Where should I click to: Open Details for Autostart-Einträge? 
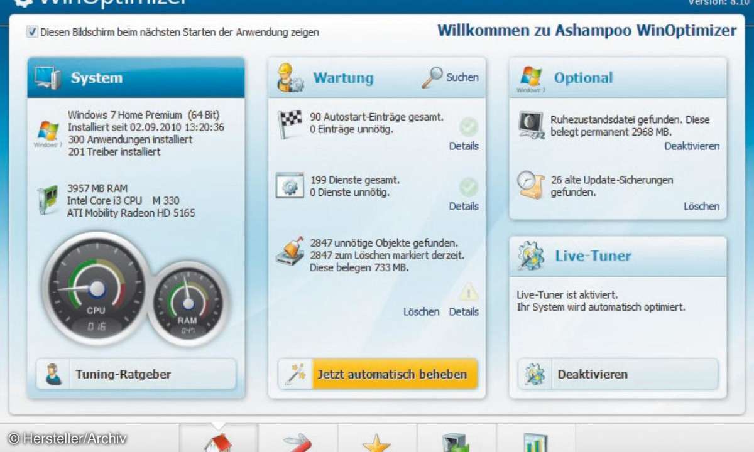tap(464, 146)
